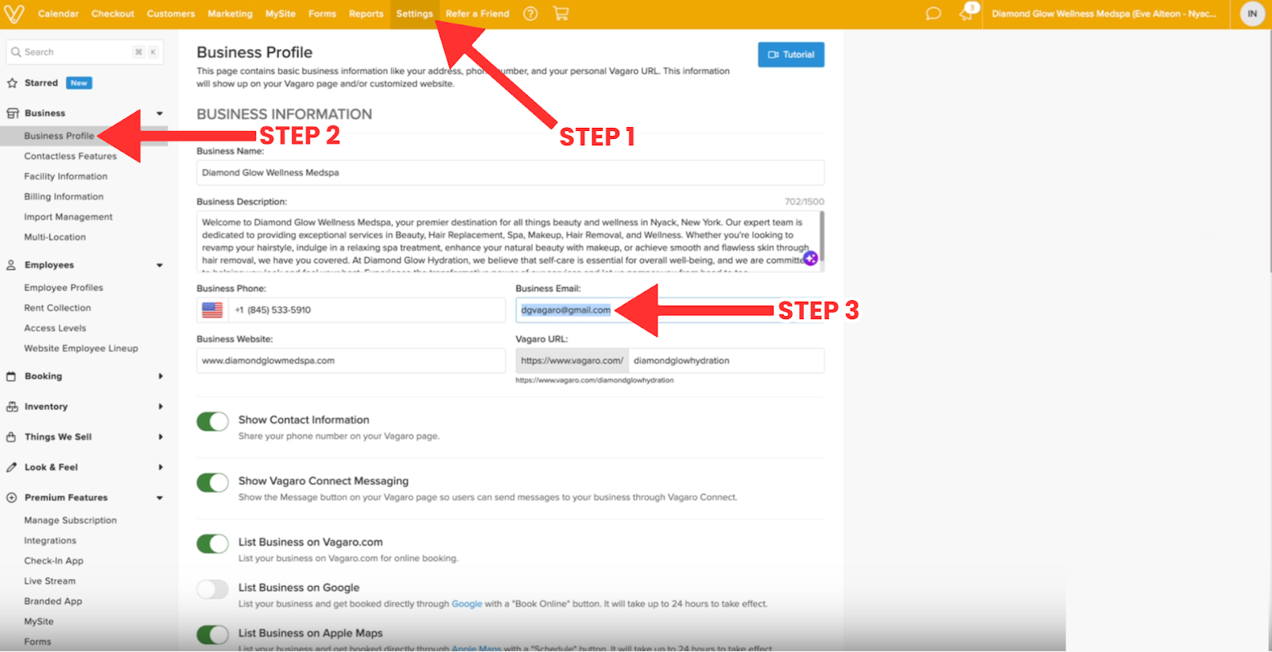
Task: Expand the Look & Feel arrow
Action: 161,467
